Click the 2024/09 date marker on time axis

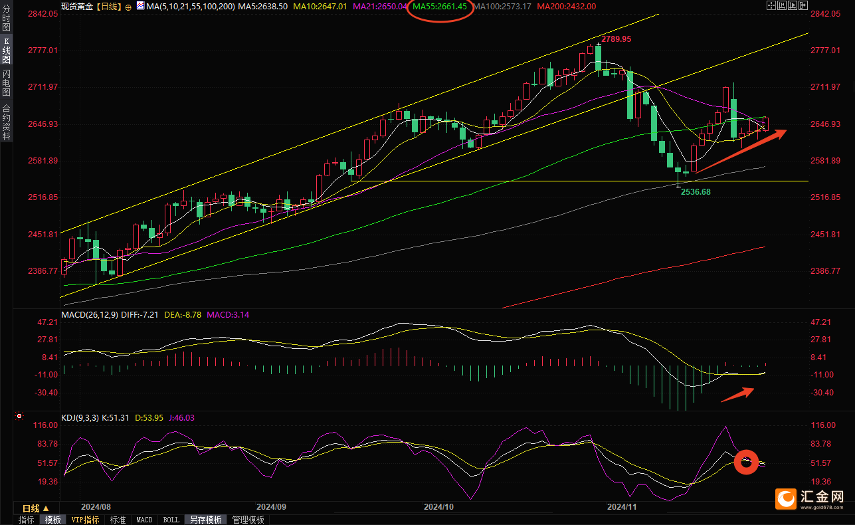[x=272, y=506]
